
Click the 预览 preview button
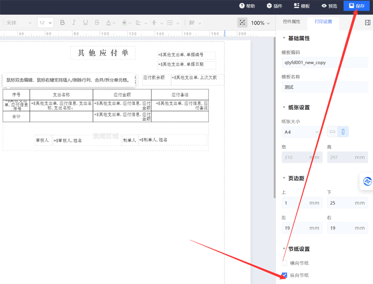click(x=329, y=6)
